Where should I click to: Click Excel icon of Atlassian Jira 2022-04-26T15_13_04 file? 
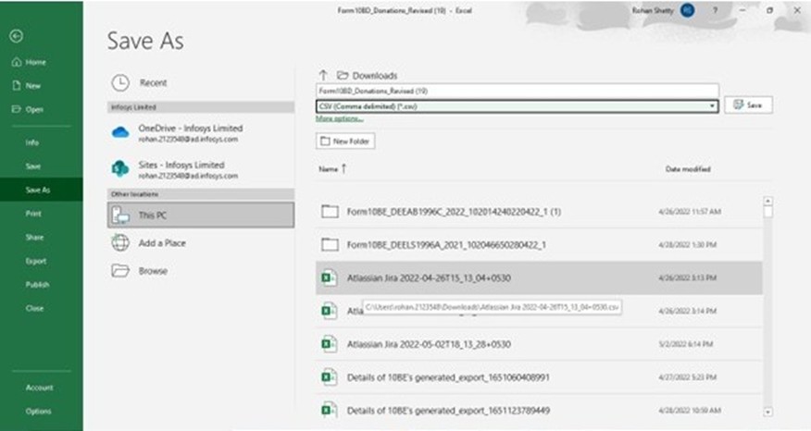pos(330,277)
